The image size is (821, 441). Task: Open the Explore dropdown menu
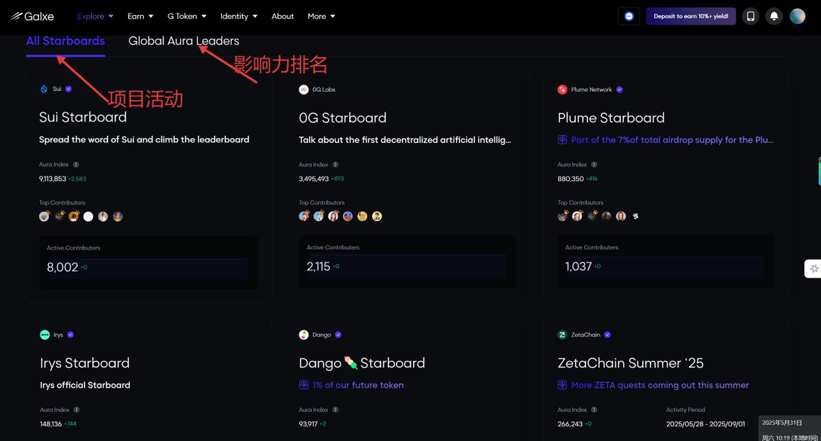click(95, 16)
